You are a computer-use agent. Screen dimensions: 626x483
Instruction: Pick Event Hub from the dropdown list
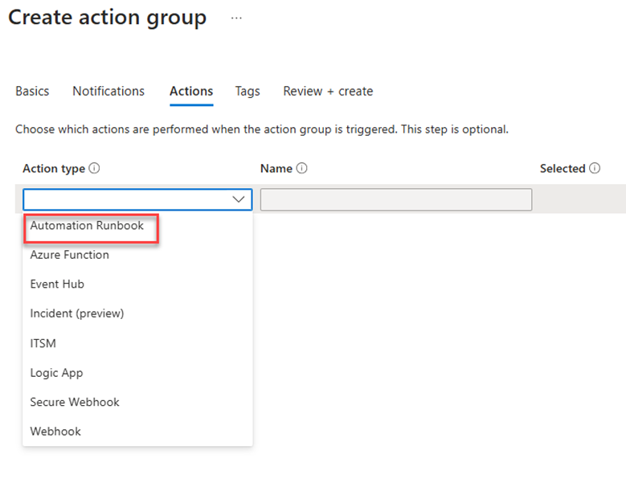(x=58, y=284)
